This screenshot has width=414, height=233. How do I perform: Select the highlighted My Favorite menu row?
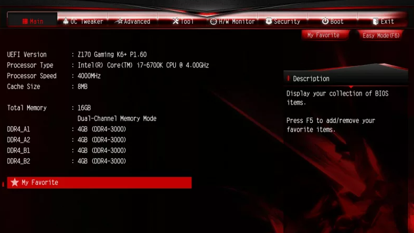tap(99, 183)
